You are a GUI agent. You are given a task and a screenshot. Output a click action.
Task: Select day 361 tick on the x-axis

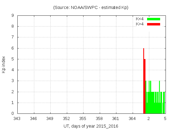(116, 119)
